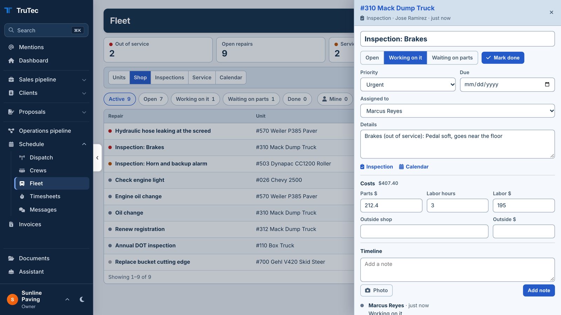Go to Dashboard via the home icon
The height and width of the screenshot is (315, 561).
[11, 61]
